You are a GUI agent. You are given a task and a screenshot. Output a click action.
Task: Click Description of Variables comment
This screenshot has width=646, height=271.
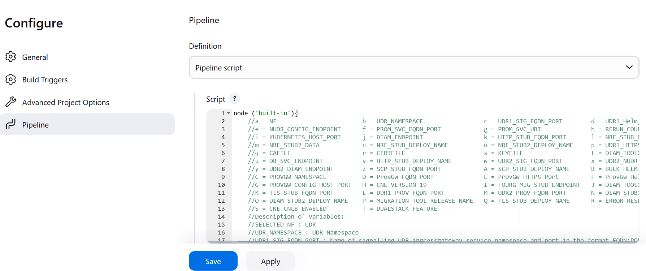296,216
